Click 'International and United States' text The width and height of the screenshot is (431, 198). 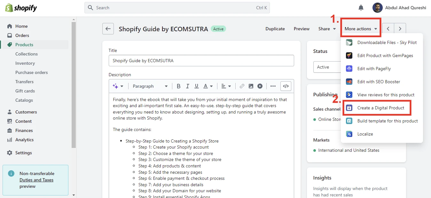coord(349,150)
